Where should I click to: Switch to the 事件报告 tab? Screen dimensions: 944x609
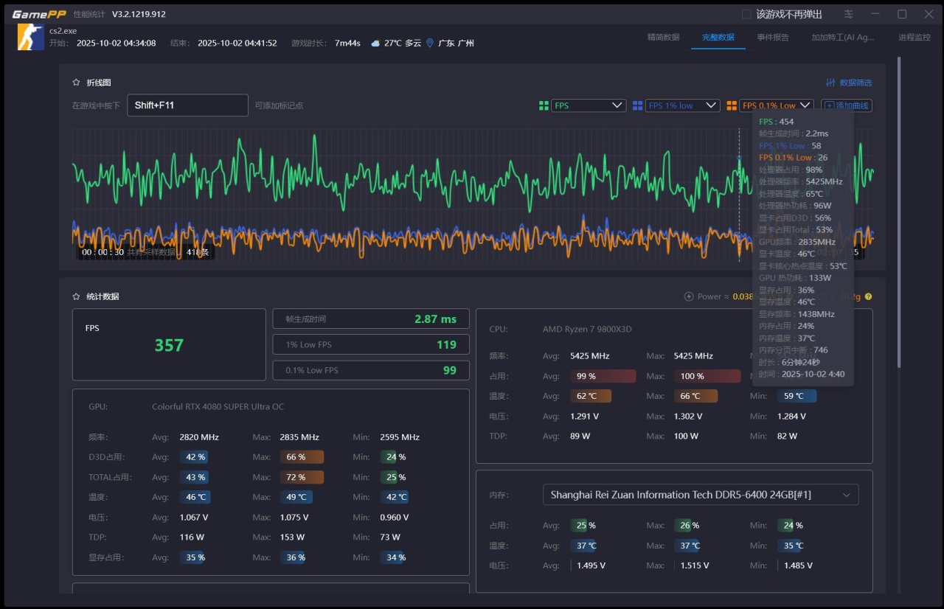click(773, 37)
